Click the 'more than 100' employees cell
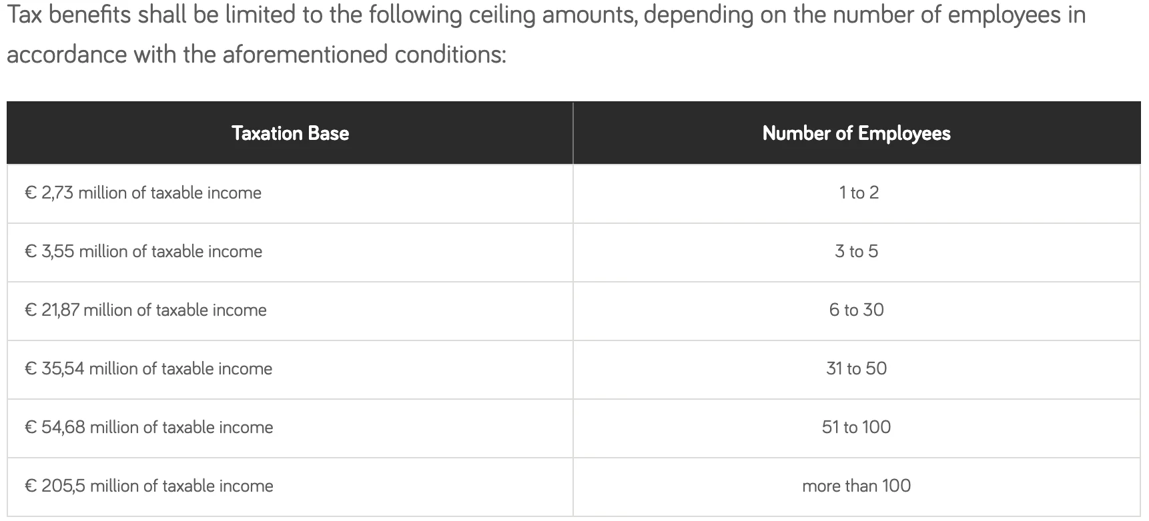This screenshot has height=521, width=1149. 857,486
